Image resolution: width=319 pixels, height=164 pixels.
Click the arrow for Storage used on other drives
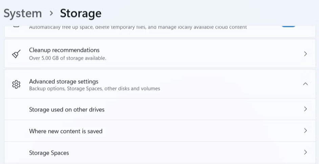305,109
